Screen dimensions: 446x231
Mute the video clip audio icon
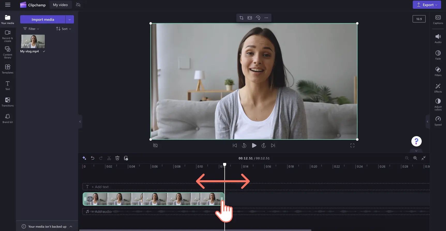[x=90, y=199]
